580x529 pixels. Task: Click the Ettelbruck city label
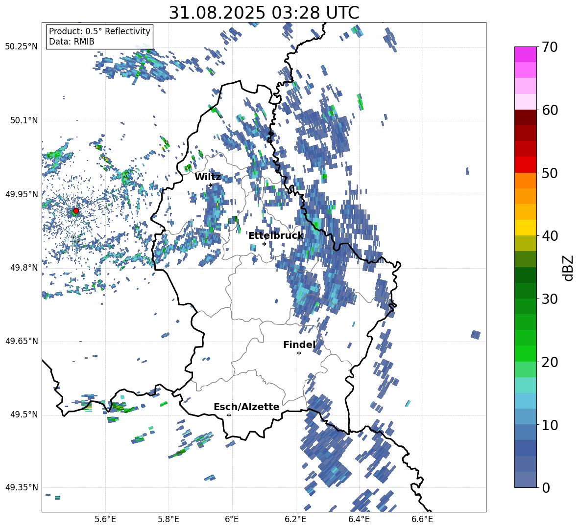(276, 236)
